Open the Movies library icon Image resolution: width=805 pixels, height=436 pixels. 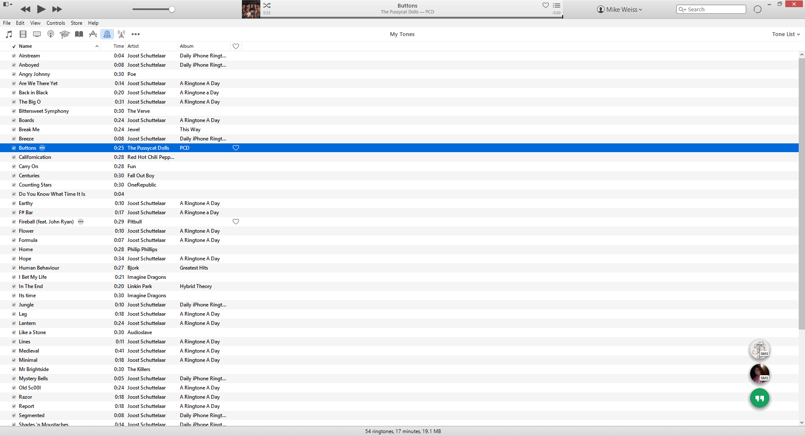pyautogui.click(x=23, y=34)
